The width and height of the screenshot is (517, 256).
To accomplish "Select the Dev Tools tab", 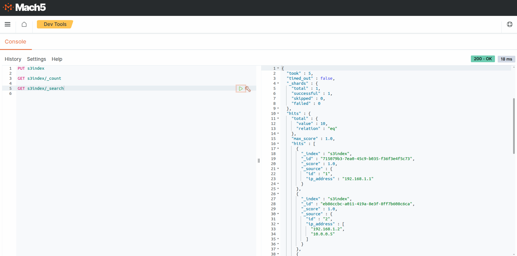I will 55,24.
